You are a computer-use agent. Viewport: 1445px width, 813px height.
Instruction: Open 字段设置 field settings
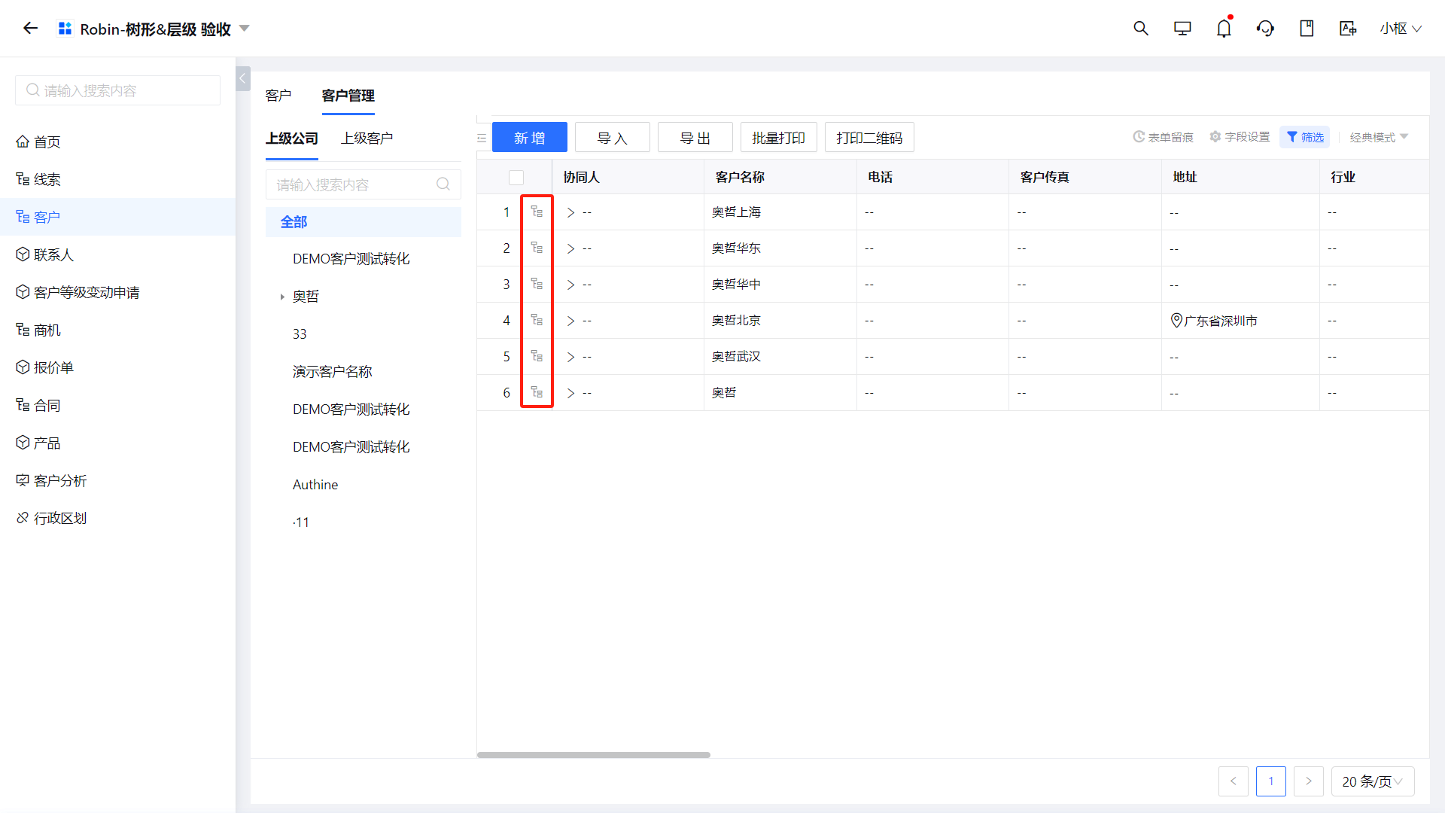click(x=1240, y=137)
